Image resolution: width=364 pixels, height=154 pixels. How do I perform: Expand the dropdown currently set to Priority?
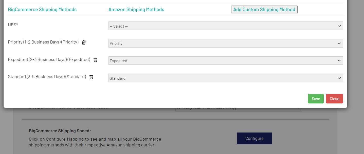[x=225, y=43]
